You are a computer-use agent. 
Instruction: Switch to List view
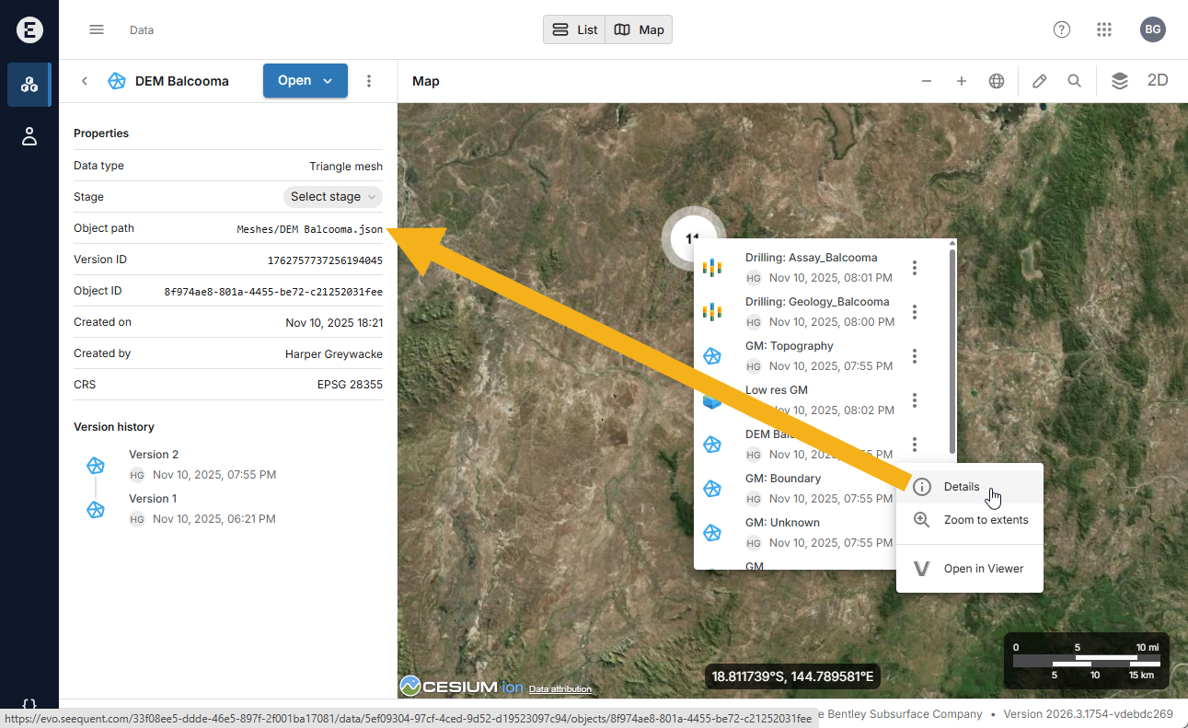(574, 29)
